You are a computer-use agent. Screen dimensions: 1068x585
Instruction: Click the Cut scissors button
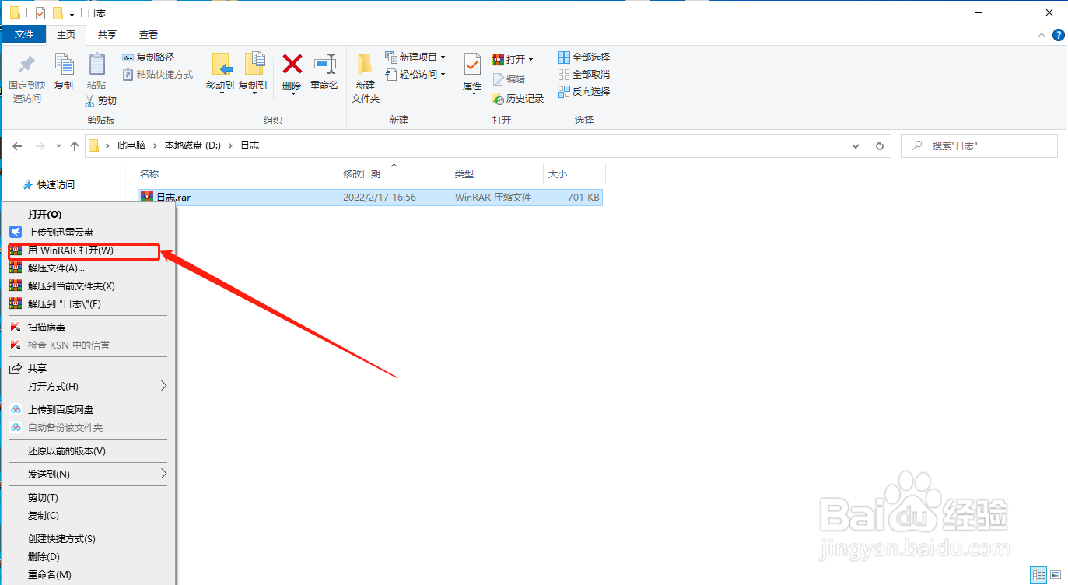click(x=101, y=101)
